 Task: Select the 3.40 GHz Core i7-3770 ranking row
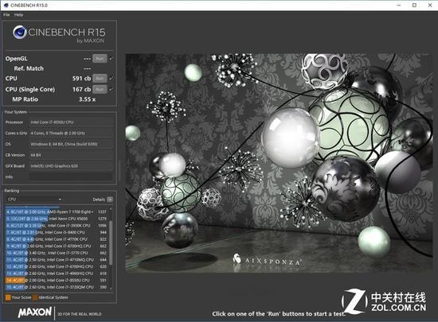tap(57, 253)
